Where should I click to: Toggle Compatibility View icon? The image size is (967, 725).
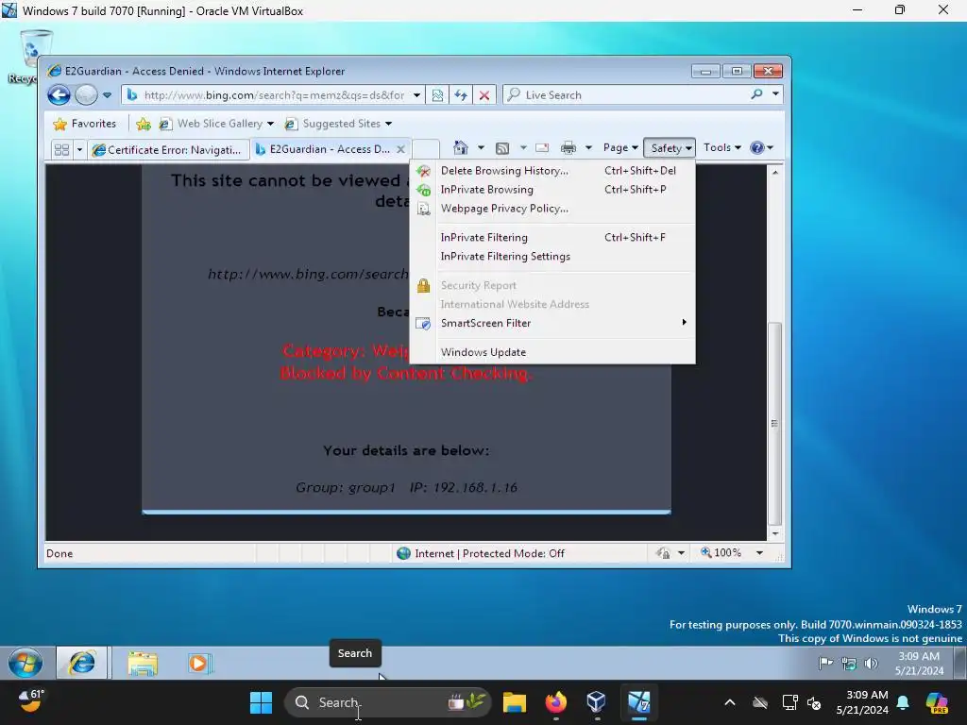coord(437,95)
